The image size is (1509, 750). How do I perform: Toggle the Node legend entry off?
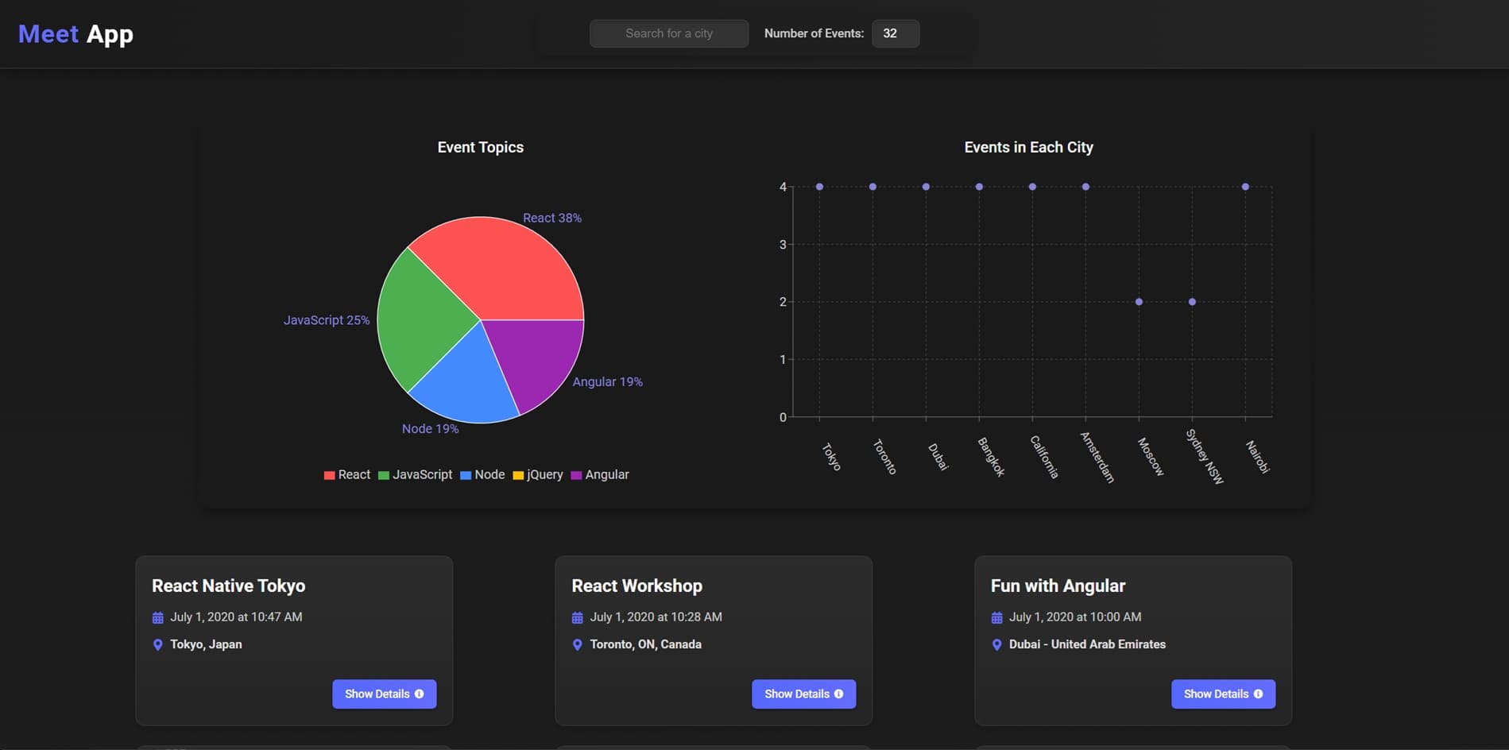[x=483, y=474]
